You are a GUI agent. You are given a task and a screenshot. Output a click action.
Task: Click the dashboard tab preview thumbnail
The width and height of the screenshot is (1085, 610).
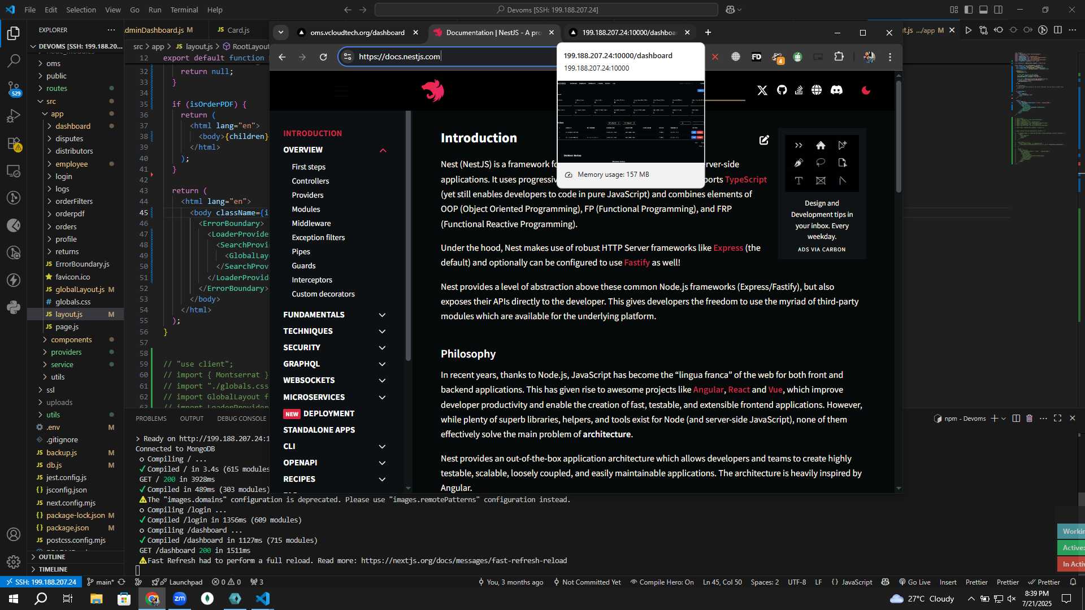(x=630, y=121)
